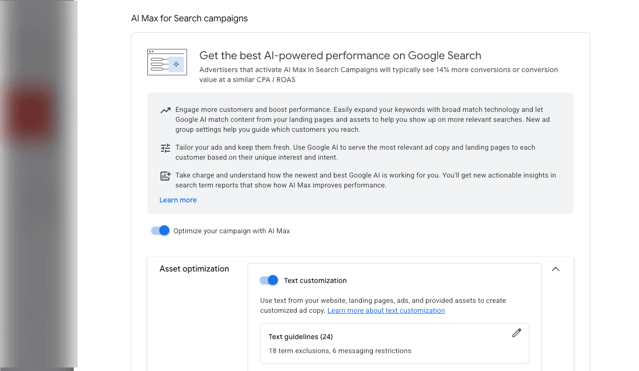639x371 pixels.
Task: Click the Optimize your campaign with AI Max label
Action: [x=232, y=231]
